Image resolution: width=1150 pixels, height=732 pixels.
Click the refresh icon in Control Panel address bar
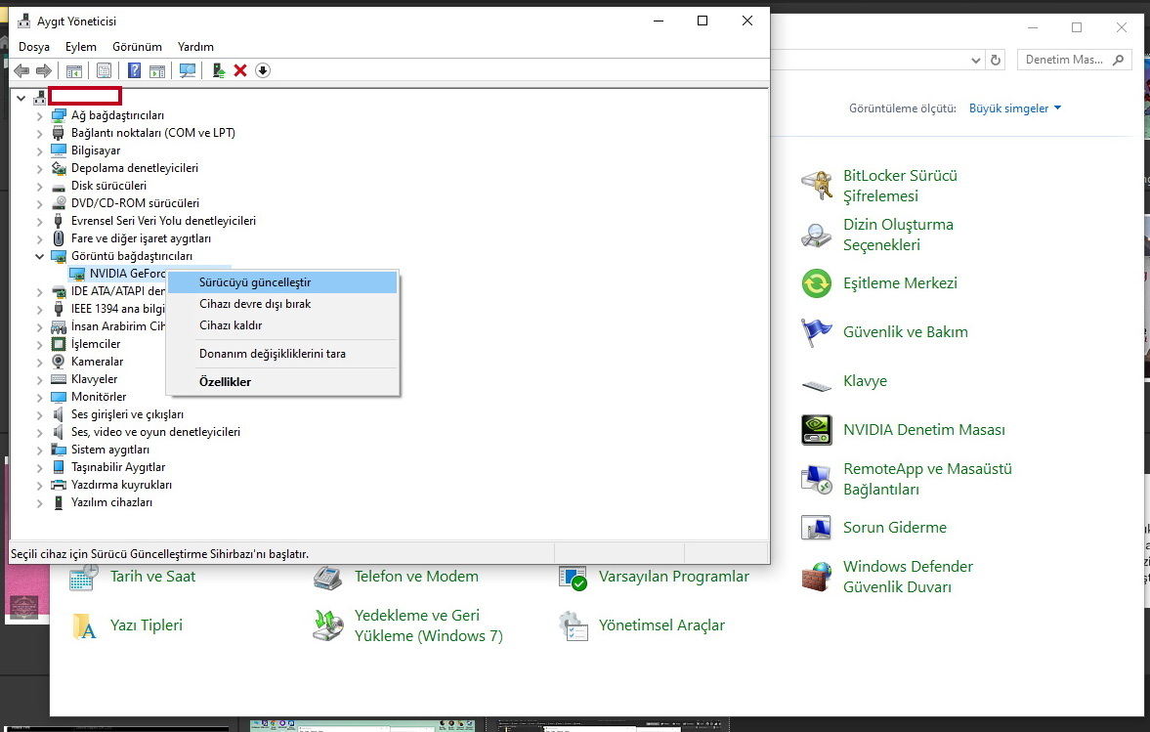996,61
